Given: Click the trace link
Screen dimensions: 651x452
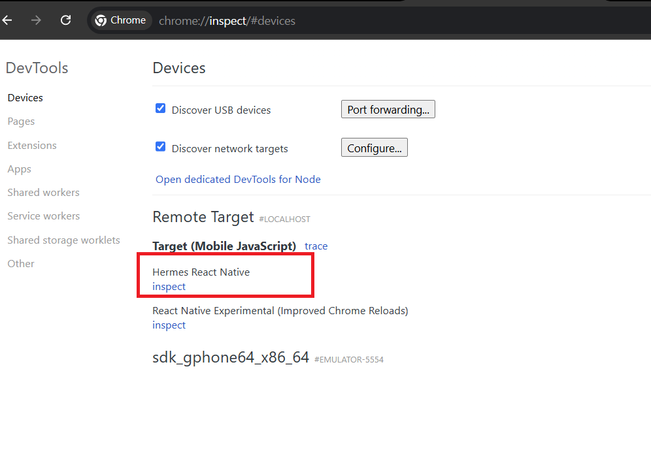Looking at the screenshot, I should tap(316, 246).
